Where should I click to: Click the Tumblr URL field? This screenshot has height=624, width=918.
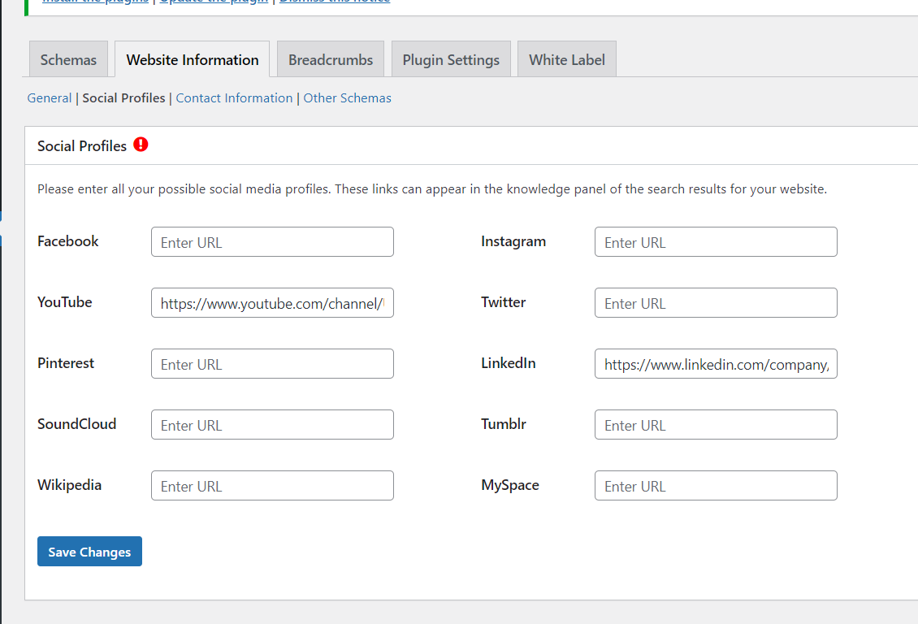[716, 424]
